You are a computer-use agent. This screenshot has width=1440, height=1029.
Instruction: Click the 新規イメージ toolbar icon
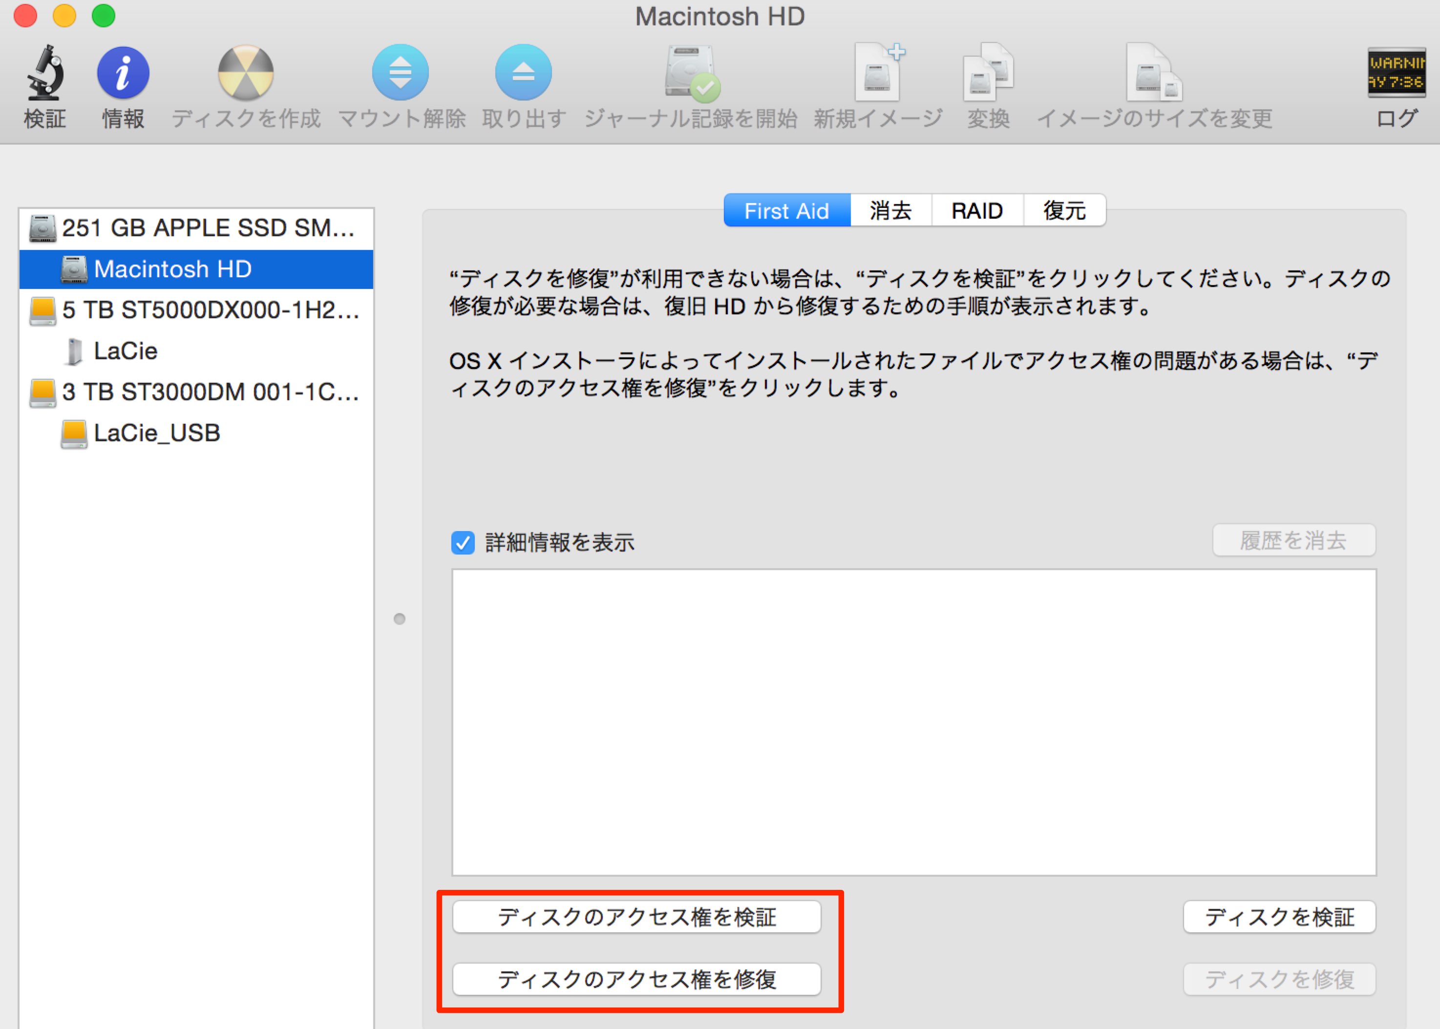click(879, 72)
